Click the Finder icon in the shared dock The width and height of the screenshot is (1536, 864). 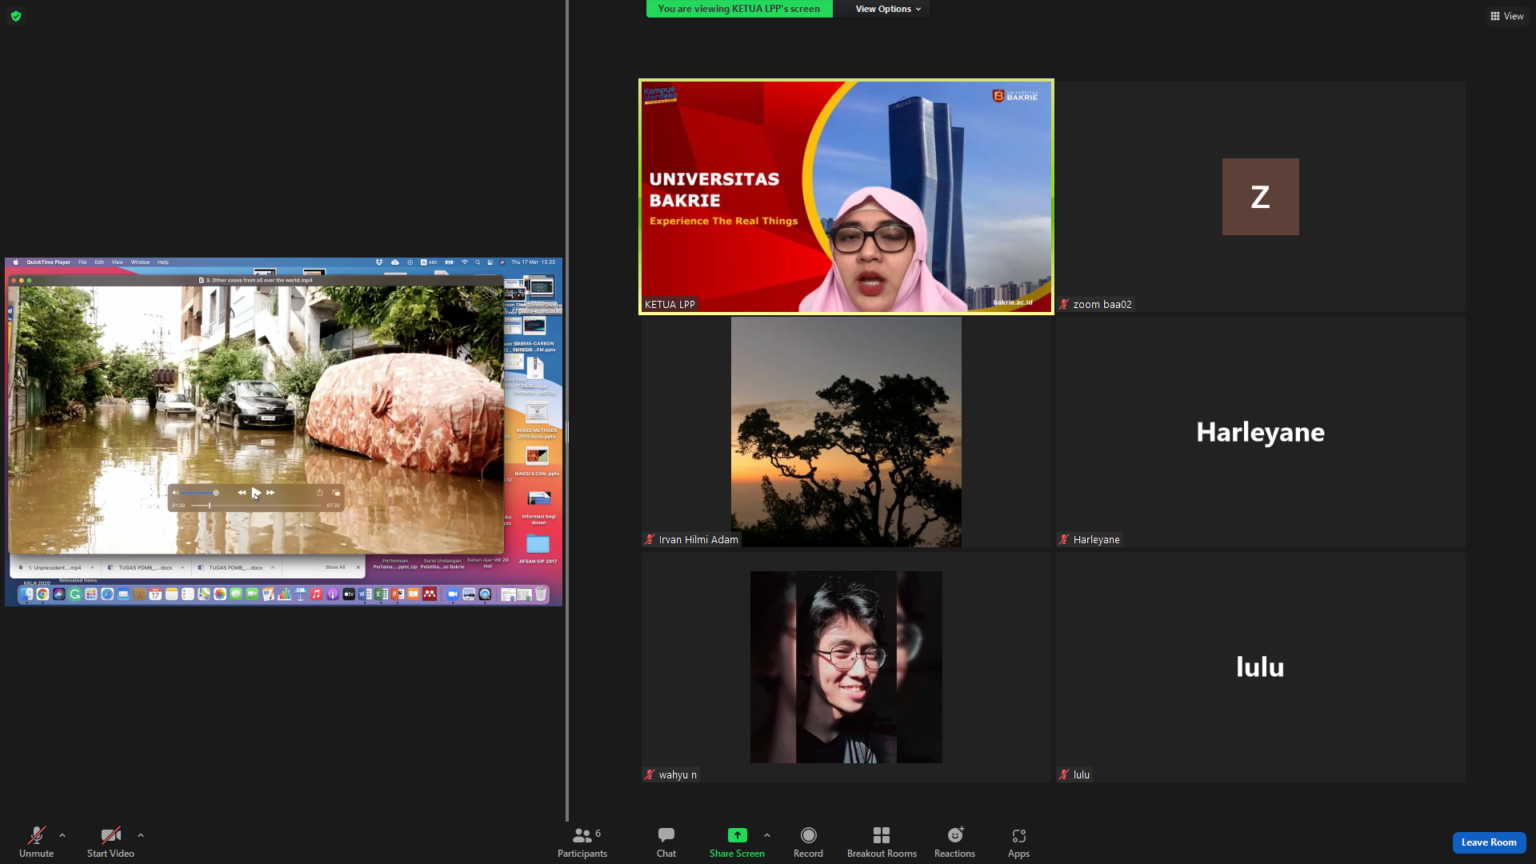26,594
